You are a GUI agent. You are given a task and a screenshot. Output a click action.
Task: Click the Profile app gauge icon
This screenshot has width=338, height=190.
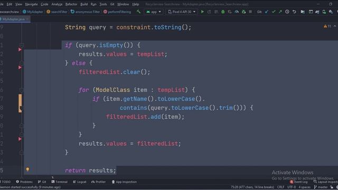pyautogui.click(x=237, y=12)
